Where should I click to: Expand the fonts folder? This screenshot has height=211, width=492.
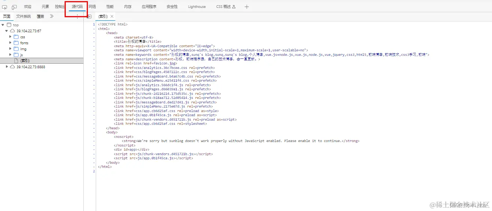click(x=11, y=43)
